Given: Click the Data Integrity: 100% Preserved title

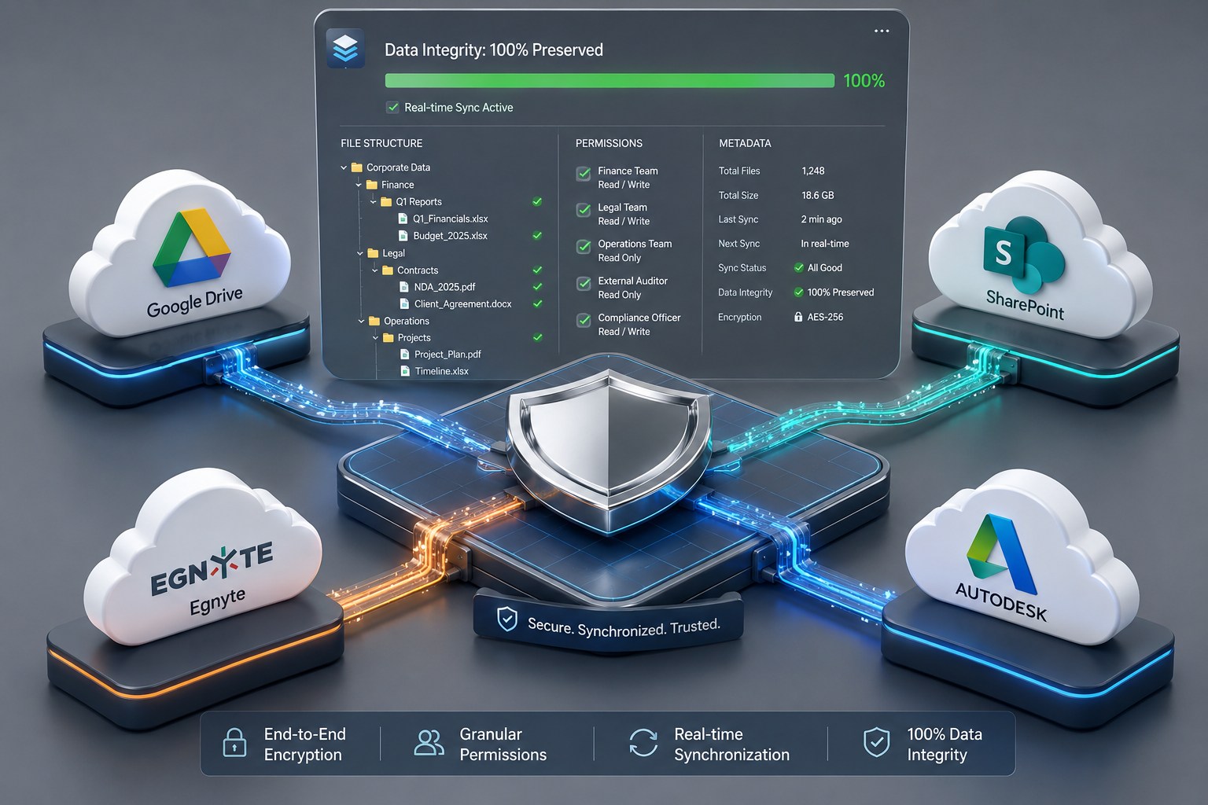Looking at the screenshot, I should coord(494,50).
